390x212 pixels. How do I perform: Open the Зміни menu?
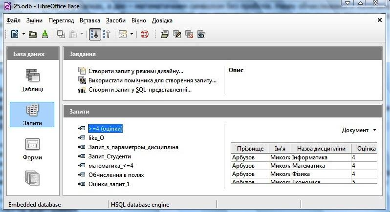coord(34,20)
